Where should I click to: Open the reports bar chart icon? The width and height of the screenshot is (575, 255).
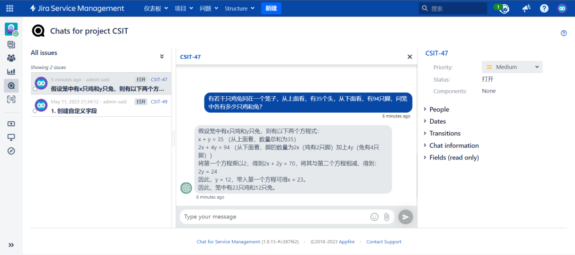point(11,72)
